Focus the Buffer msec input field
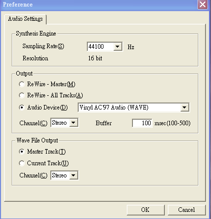 142,123
